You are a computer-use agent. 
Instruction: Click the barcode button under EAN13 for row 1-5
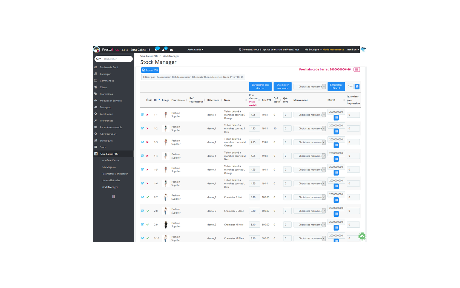[336, 173]
